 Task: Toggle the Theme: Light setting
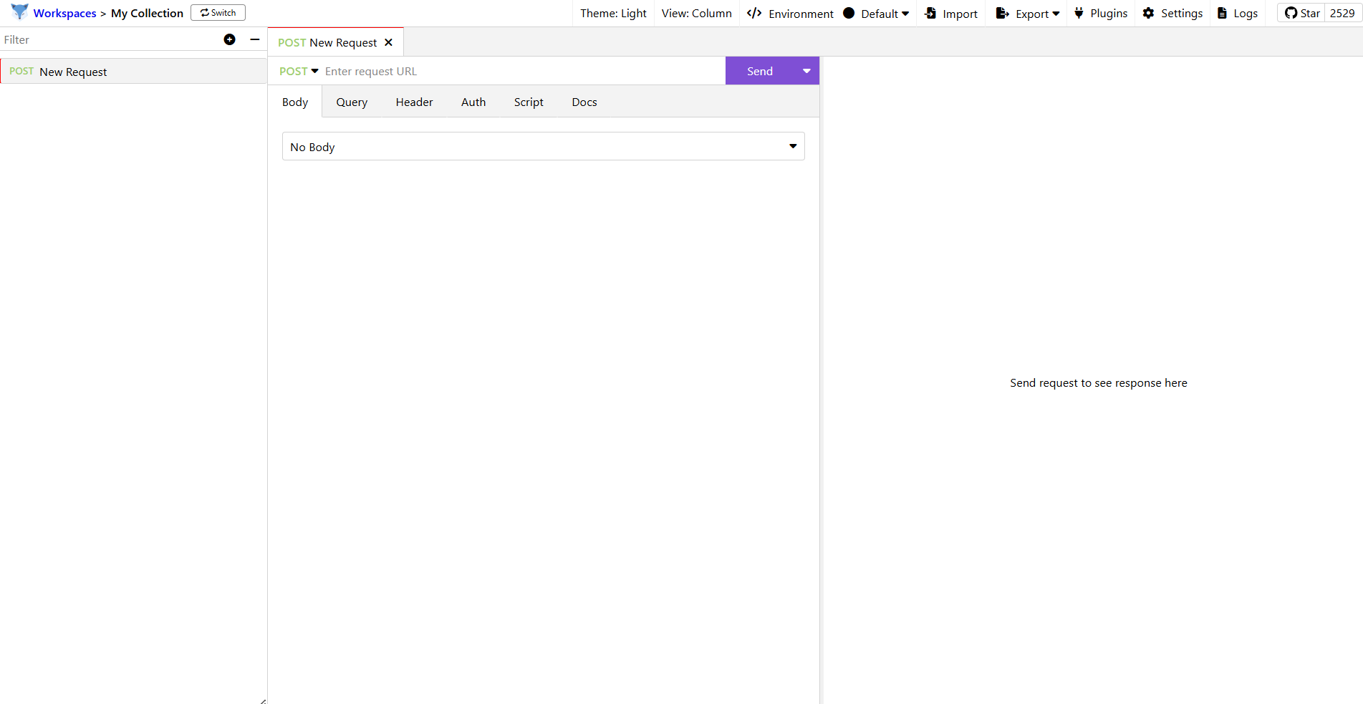point(613,13)
